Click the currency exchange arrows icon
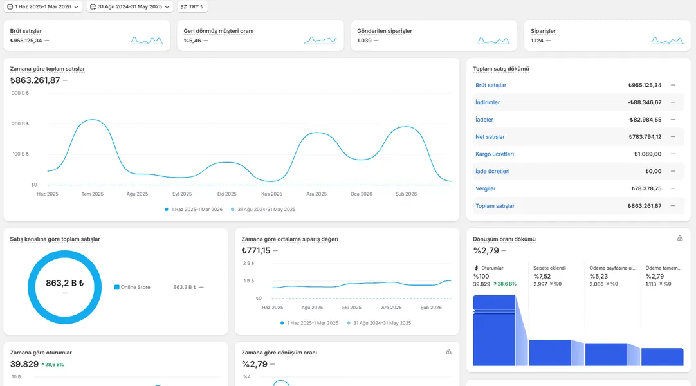The height and width of the screenshot is (386, 696). click(x=183, y=6)
